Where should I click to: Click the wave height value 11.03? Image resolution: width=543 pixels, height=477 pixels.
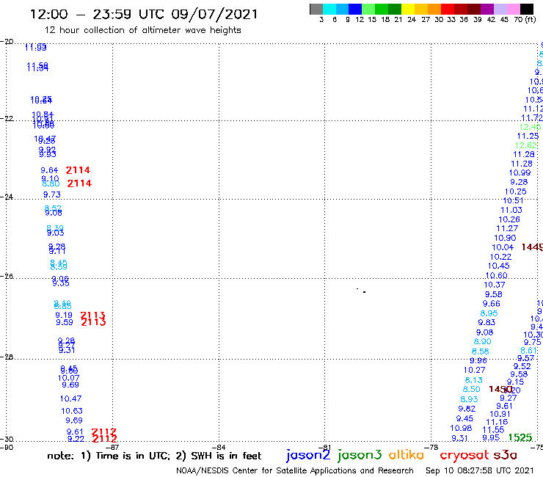(511, 210)
